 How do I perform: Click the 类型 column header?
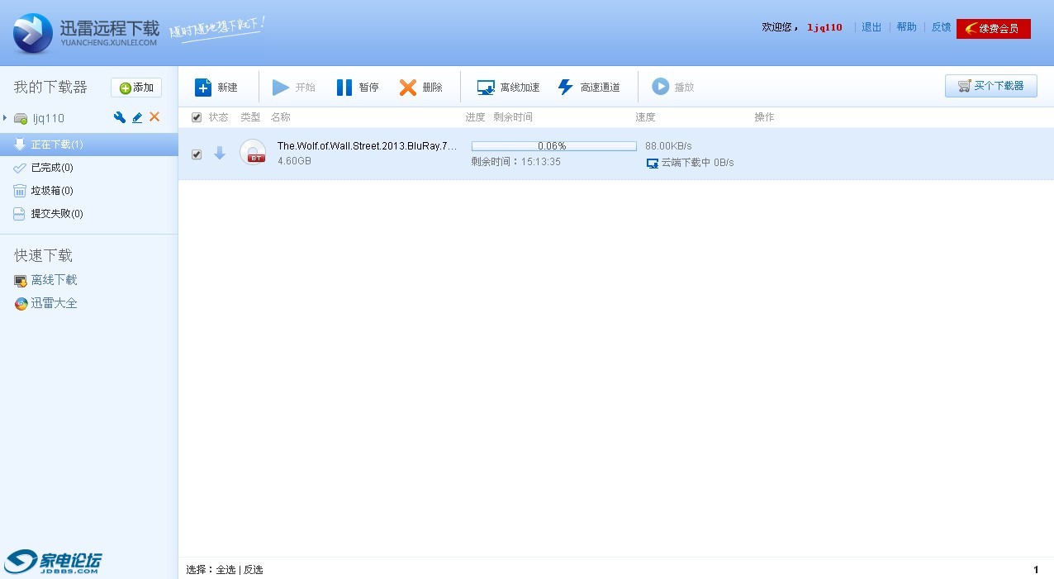(x=250, y=117)
